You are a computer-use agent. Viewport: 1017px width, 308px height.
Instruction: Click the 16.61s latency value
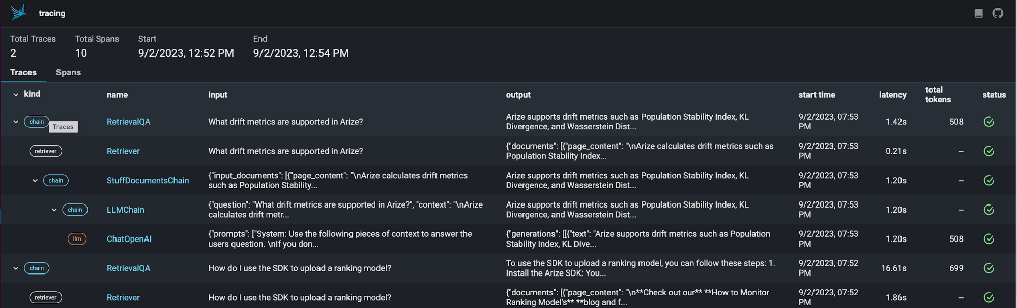[x=893, y=268]
